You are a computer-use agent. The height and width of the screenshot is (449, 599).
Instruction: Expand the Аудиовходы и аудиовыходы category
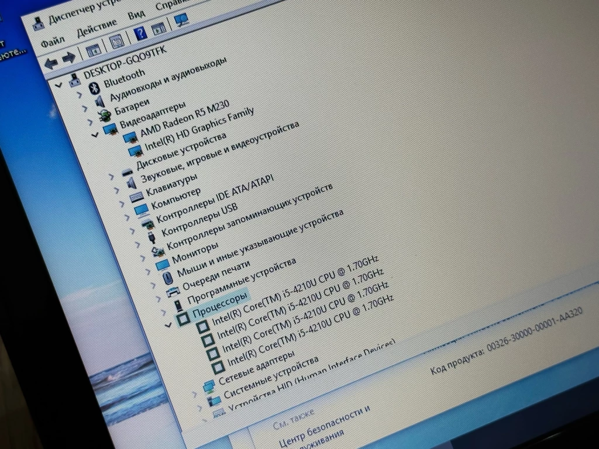tap(85, 108)
